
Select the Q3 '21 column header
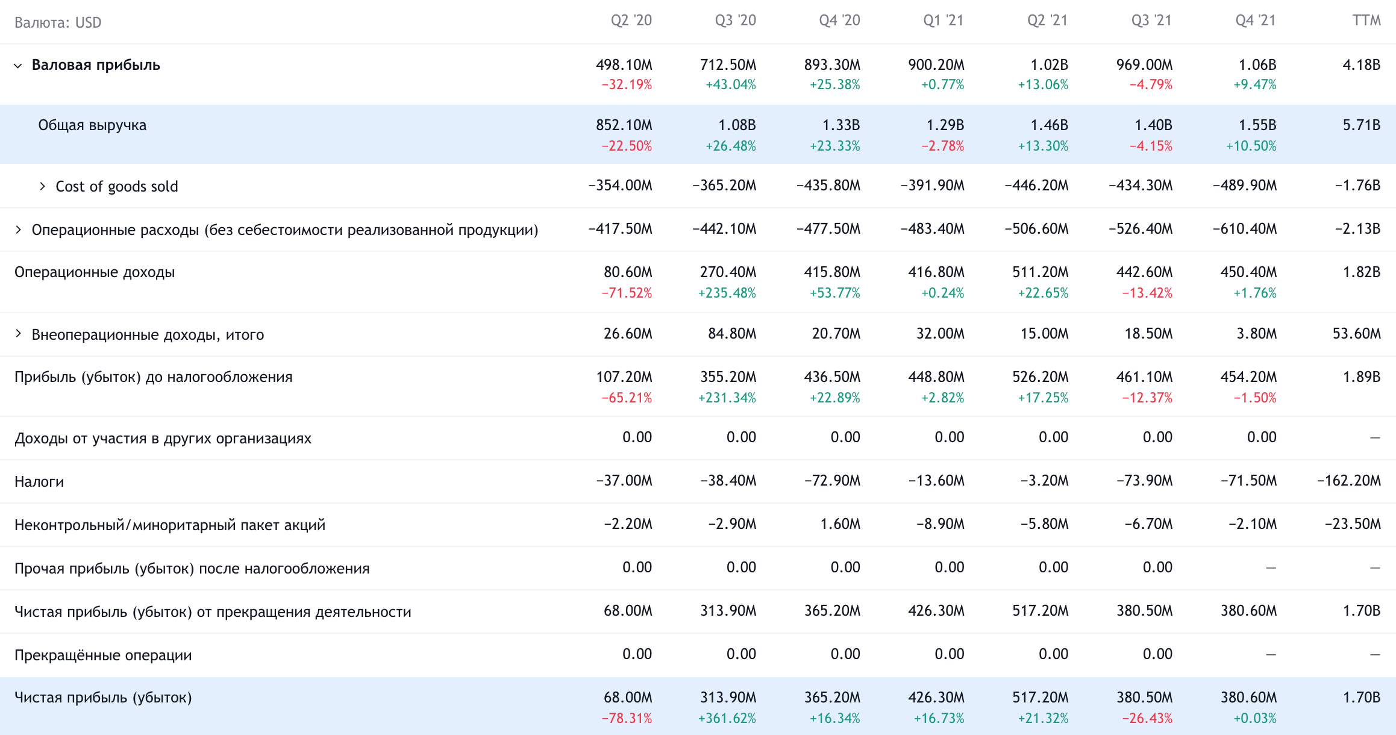point(1151,21)
